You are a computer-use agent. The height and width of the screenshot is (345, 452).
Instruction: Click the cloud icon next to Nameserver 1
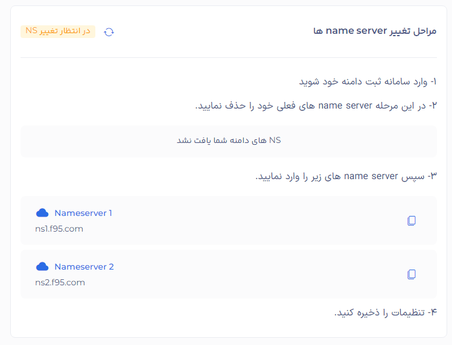pyautogui.click(x=42, y=213)
